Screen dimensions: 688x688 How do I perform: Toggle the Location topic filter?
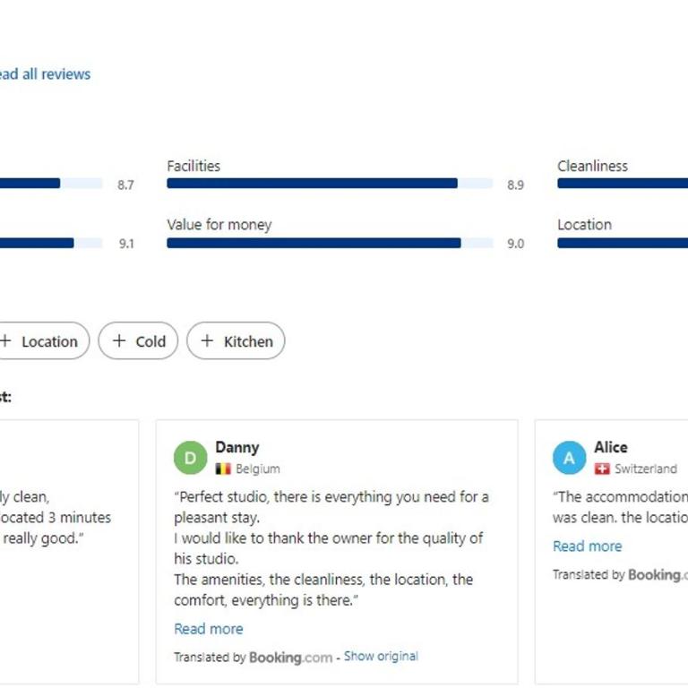(x=44, y=341)
